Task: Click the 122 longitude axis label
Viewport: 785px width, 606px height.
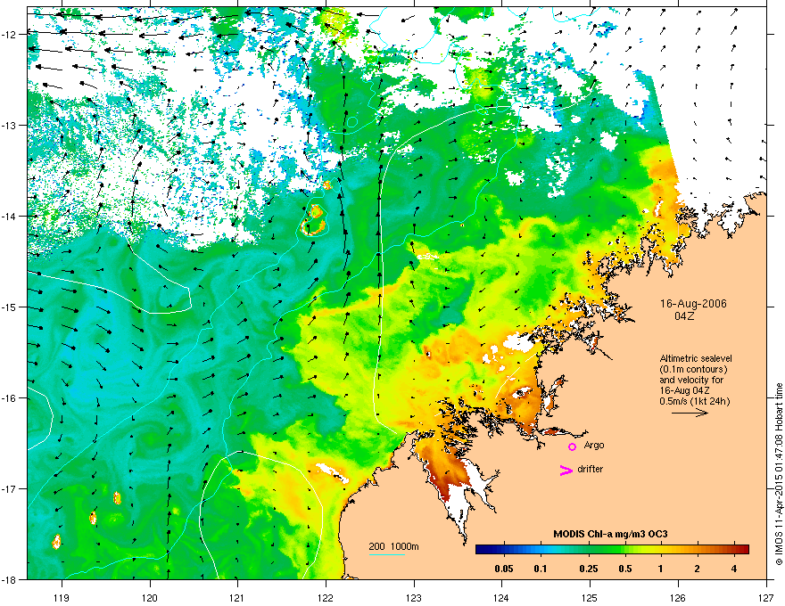Action: click(x=326, y=597)
